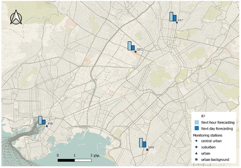This screenshot has width=241, height=168.
Task: Click the SMY dark blue bar
Action: (144, 144)
